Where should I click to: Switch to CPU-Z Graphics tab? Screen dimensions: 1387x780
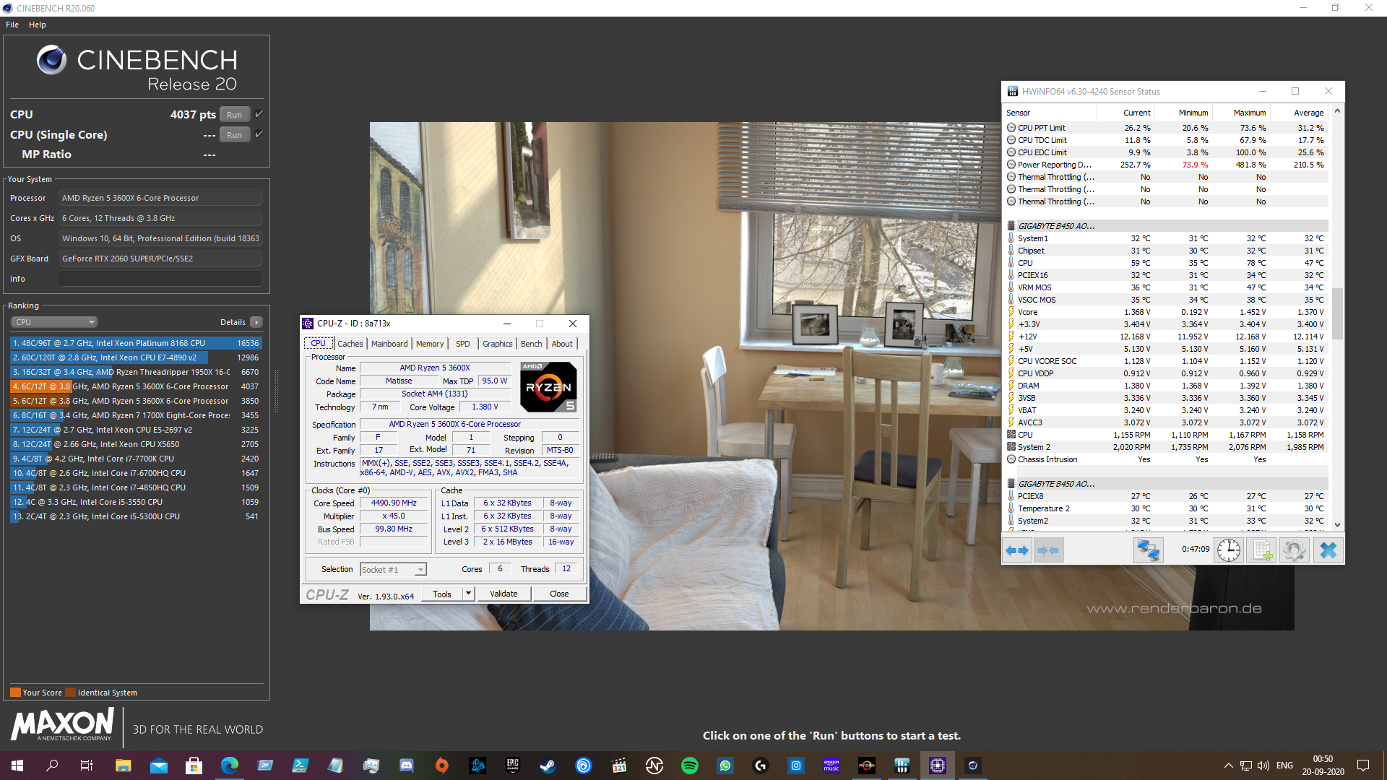[498, 344]
